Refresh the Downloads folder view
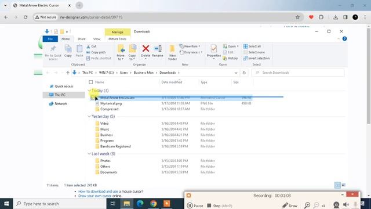 pos(244,73)
